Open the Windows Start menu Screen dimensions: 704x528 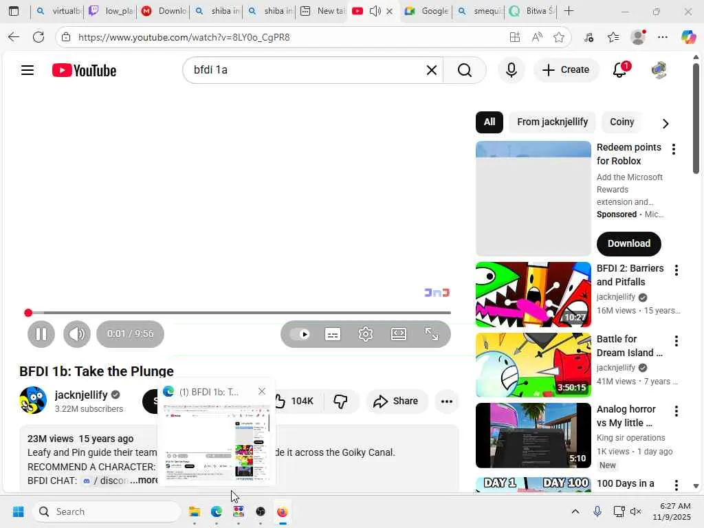pyautogui.click(x=19, y=511)
